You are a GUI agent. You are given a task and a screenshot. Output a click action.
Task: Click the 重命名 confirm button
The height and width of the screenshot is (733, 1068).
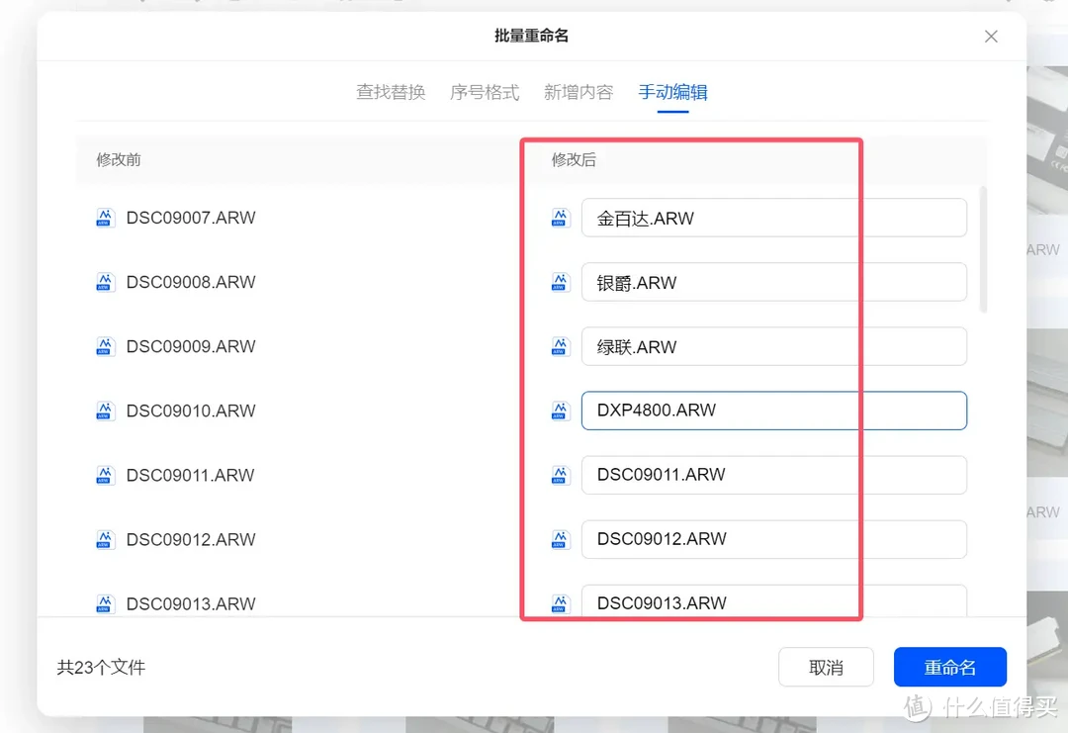[x=950, y=667]
